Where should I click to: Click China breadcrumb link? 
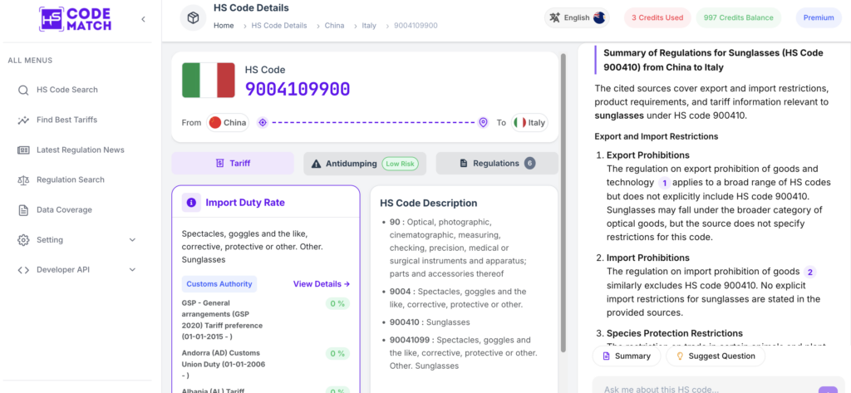point(334,26)
